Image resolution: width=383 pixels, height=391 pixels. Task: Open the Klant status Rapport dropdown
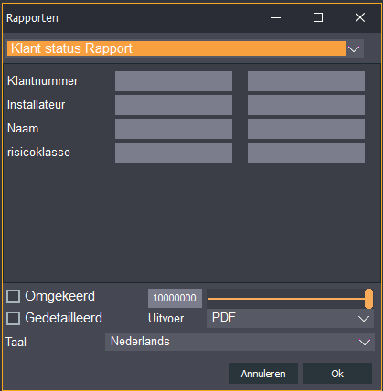pos(185,48)
